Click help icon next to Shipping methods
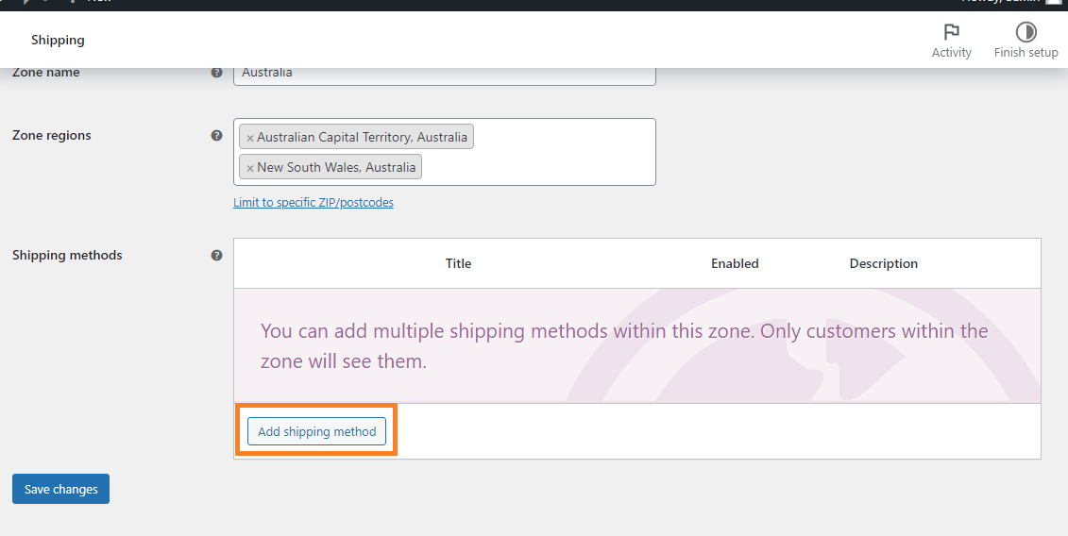1068x536 pixels. [216, 256]
